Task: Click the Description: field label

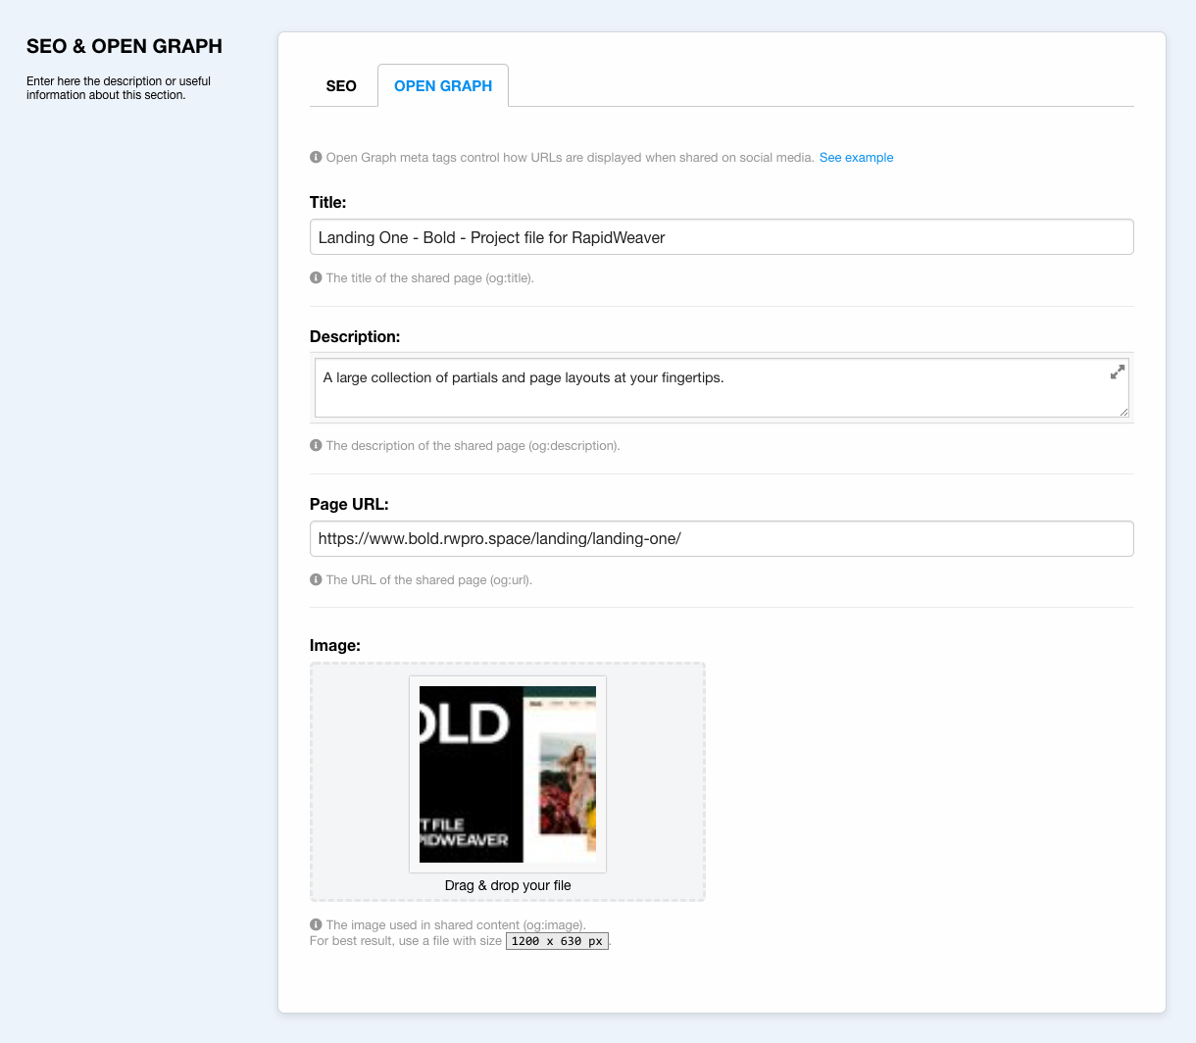Action: 355,336
